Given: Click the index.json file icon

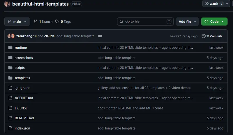Looking at the screenshot, I should pyautogui.click(x=10, y=128).
